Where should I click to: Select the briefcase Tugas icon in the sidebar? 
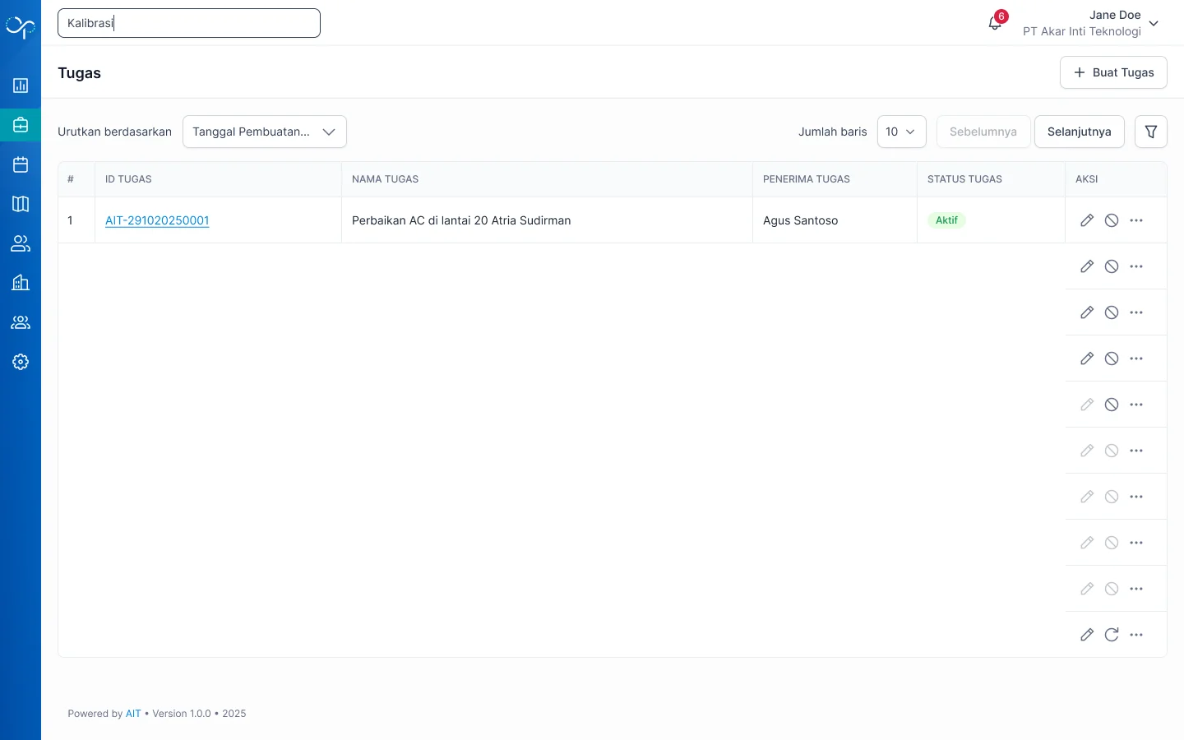point(21,125)
